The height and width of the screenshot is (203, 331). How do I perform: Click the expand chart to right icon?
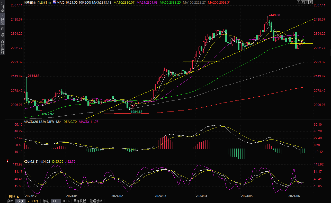click(x=307, y=2)
